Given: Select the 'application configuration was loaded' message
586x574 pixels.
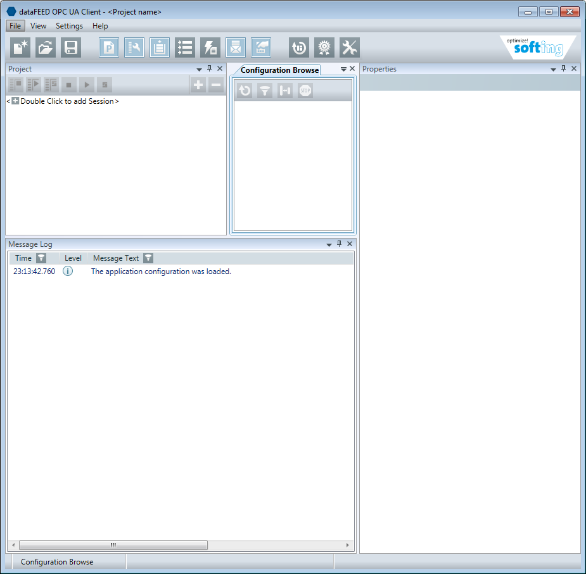Looking at the screenshot, I should coord(161,271).
